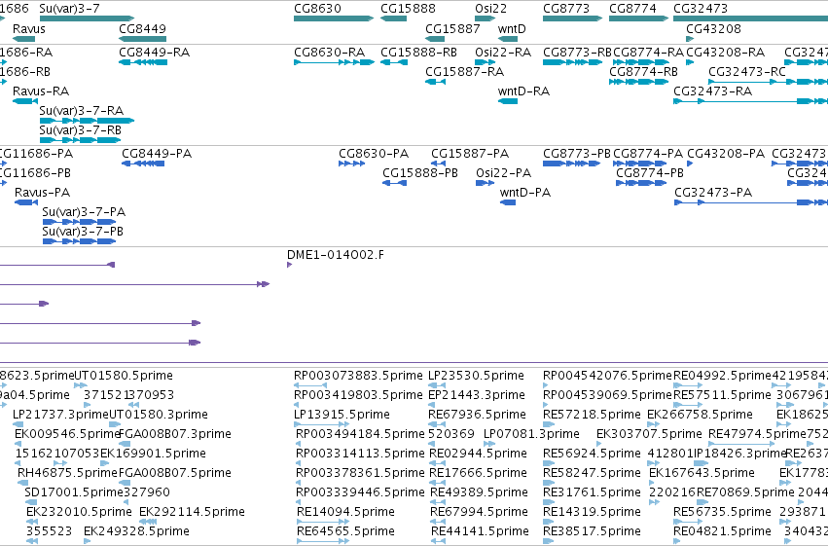828x546 pixels.
Task: Select EST RP003494184.5prime
Action: click(299, 444)
